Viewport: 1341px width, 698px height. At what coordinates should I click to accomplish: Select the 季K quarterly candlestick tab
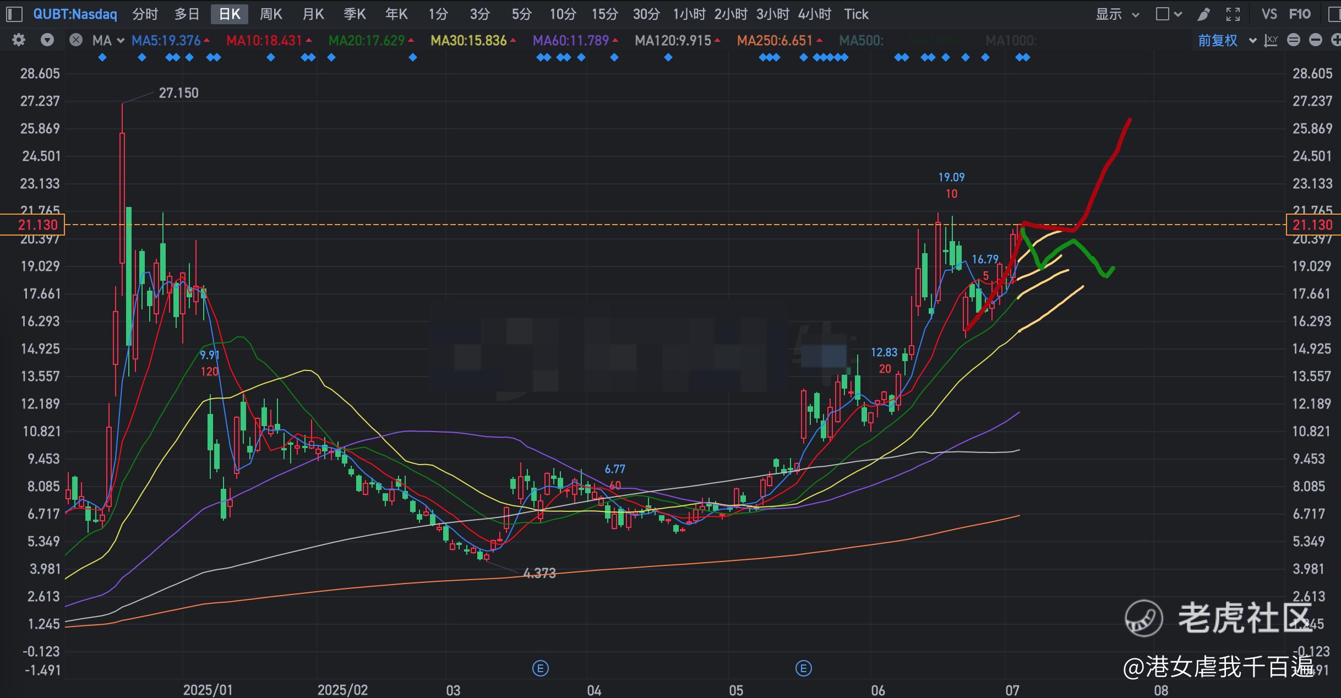[355, 14]
